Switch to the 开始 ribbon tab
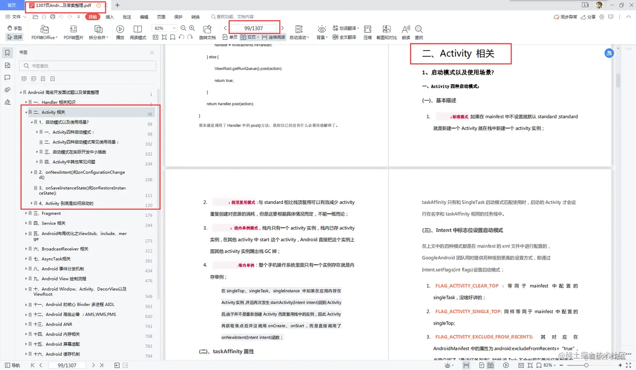The height and width of the screenshot is (370, 636). (93, 17)
